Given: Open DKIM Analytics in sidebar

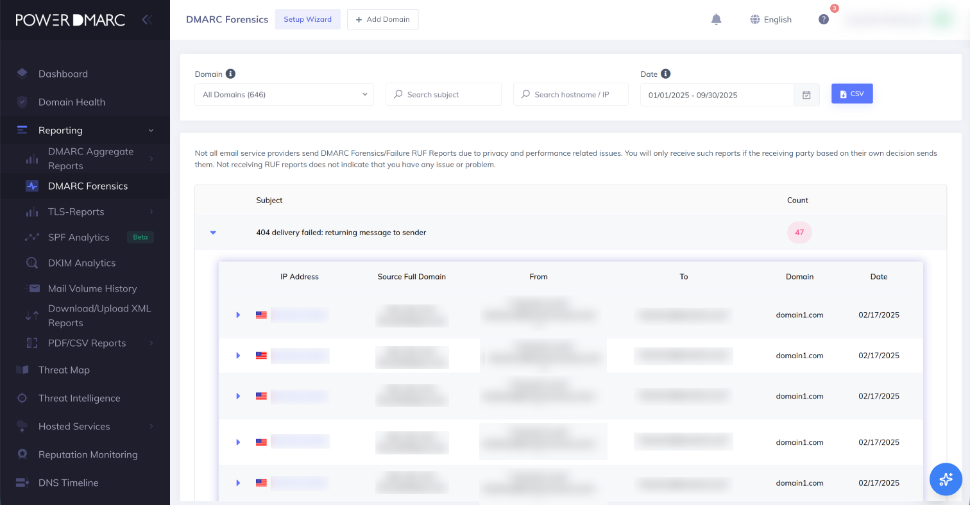Looking at the screenshot, I should pos(81,263).
